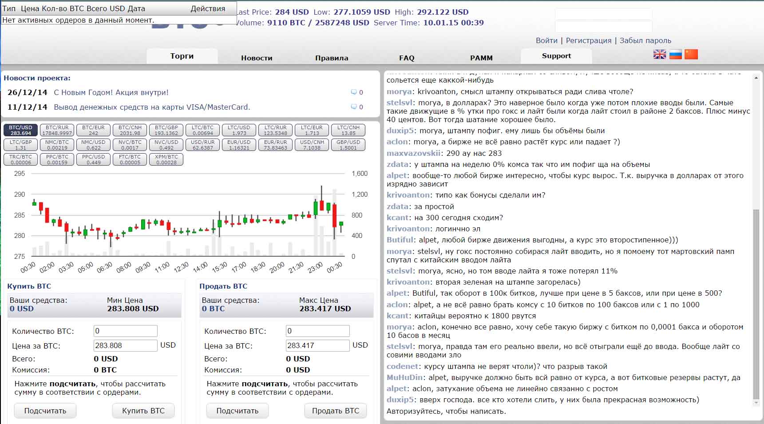Select the NMC/BTC market
This screenshot has width=764, height=424.
coord(57,144)
